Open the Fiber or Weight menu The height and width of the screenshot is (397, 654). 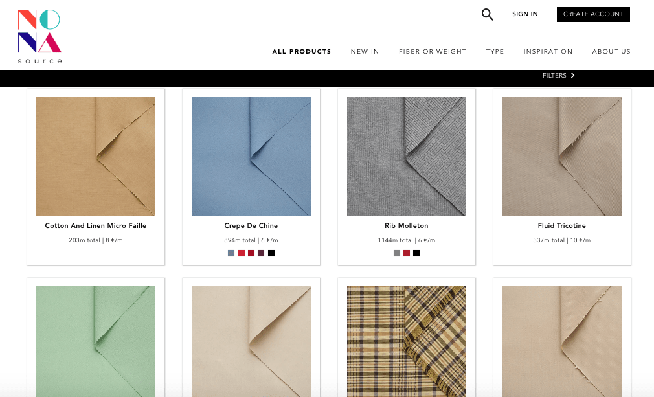[x=432, y=52]
